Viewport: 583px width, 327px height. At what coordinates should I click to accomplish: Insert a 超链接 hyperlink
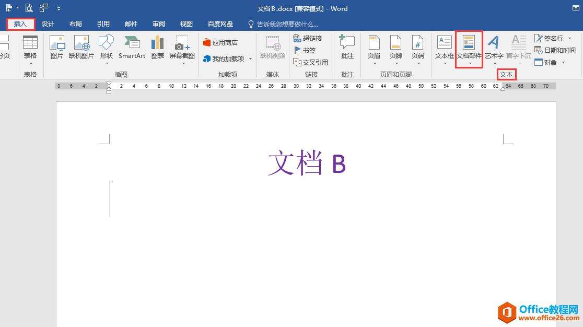coord(308,38)
